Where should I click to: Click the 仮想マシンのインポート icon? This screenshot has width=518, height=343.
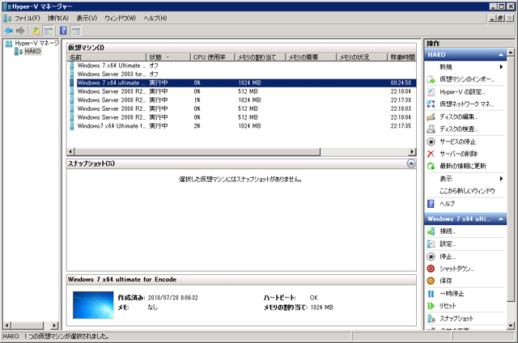(x=431, y=79)
